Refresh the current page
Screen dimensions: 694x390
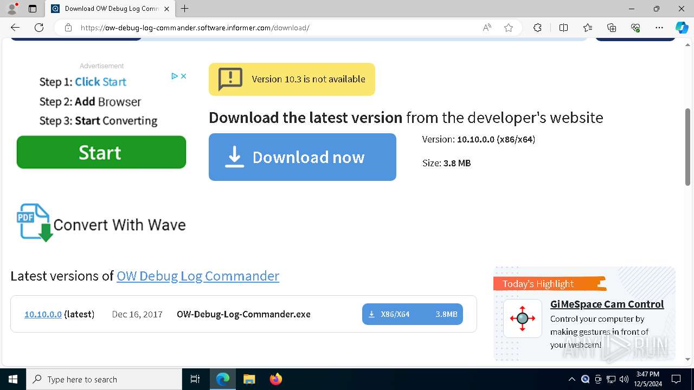[x=39, y=28]
